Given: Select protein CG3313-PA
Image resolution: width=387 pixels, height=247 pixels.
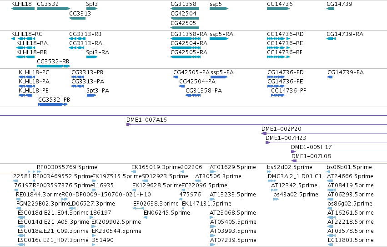Looking at the screenshot, I should [77, 86].
